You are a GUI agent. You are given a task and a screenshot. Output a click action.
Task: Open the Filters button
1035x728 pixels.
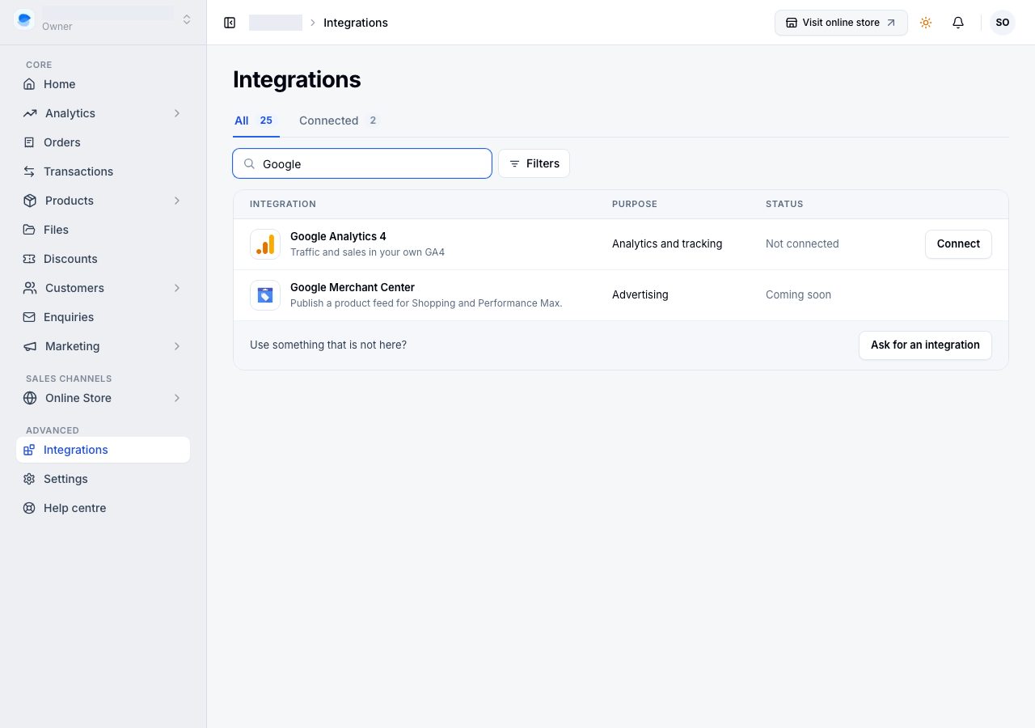coord(534,163)
